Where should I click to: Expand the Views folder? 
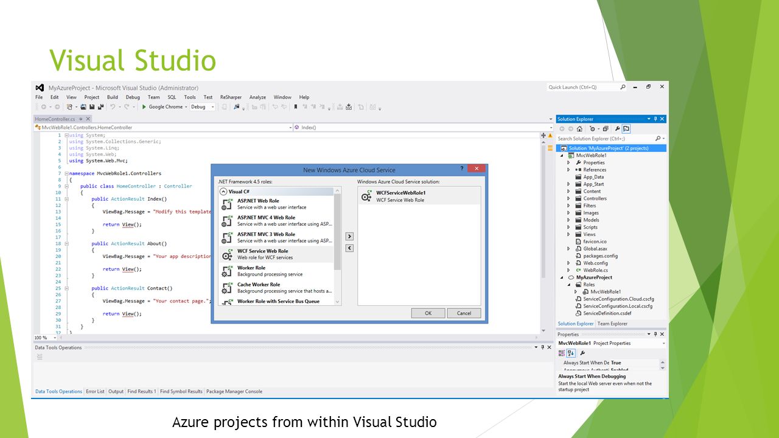[x=569, y=234]
